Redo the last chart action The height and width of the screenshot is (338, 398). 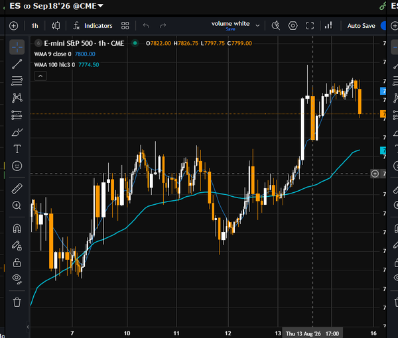coord(163,26)
